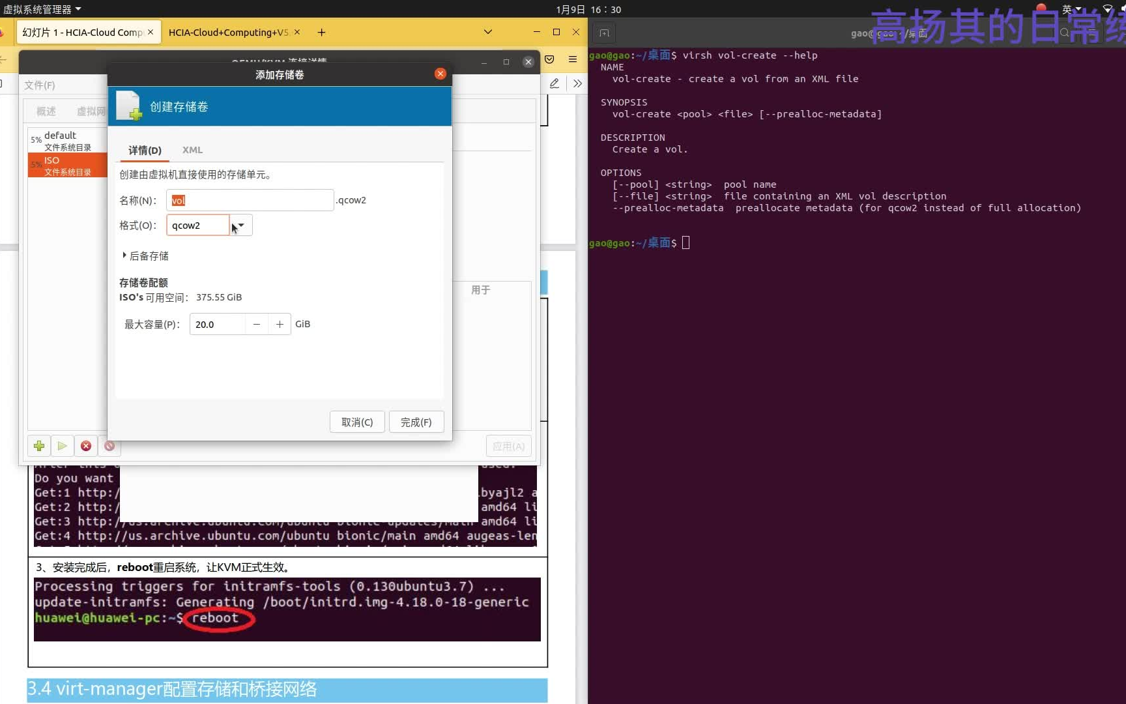Click the double-chevron tools icon in PDF toolbar
Viewport: 1126px width, 704px height.
click(x=577, y=83)
